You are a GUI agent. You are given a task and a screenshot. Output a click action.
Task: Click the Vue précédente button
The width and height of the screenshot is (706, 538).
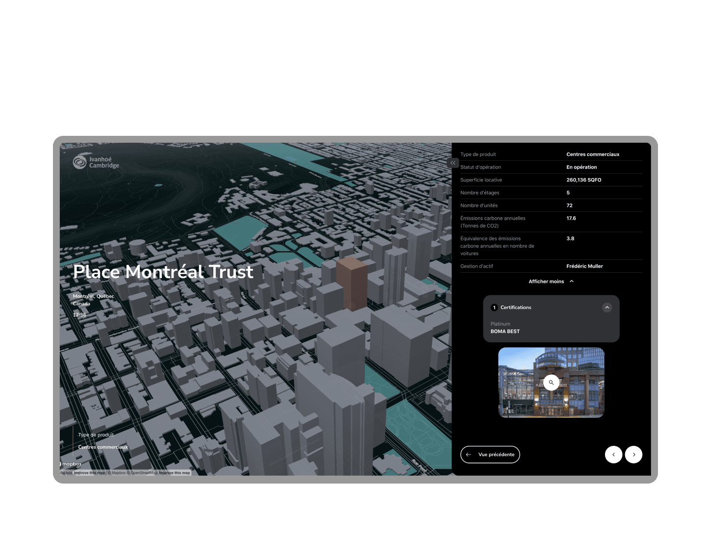pyautogui.click(x=490, y=455)
